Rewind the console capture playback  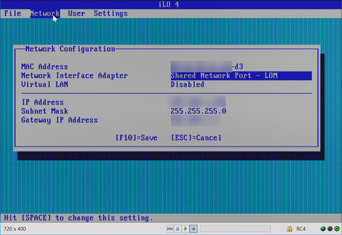coord(170,229)
